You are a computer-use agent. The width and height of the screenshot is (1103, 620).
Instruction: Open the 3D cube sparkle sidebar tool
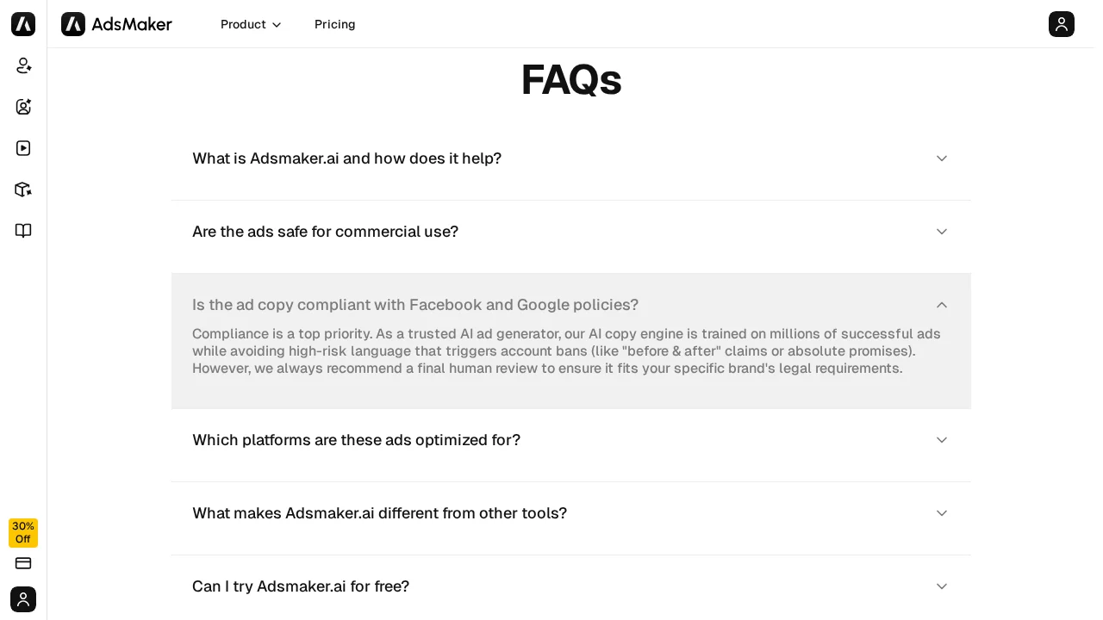point(23,189)
